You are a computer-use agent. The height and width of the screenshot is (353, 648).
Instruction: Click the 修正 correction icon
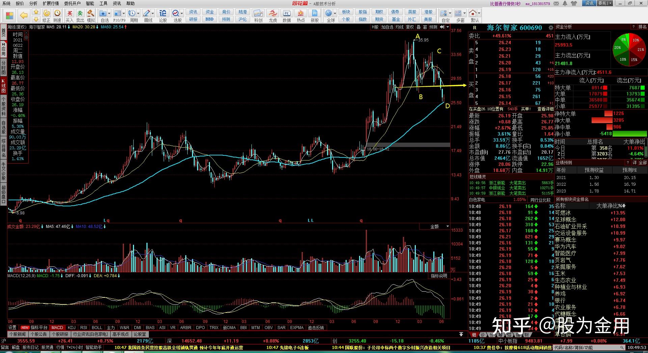click(47, 16)
